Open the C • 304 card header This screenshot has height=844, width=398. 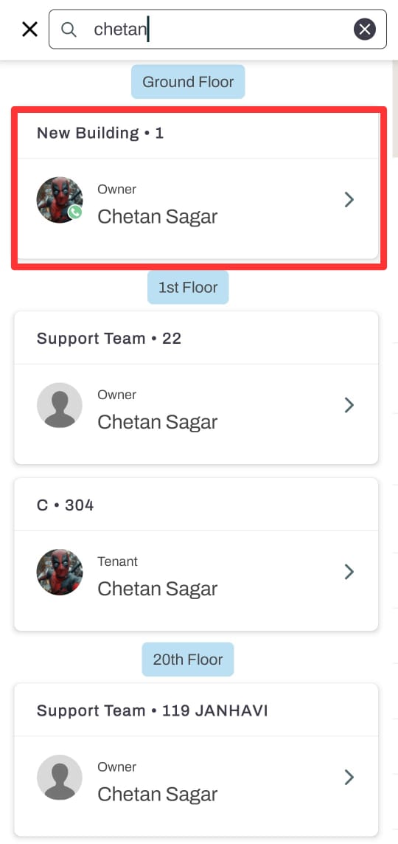196,505
